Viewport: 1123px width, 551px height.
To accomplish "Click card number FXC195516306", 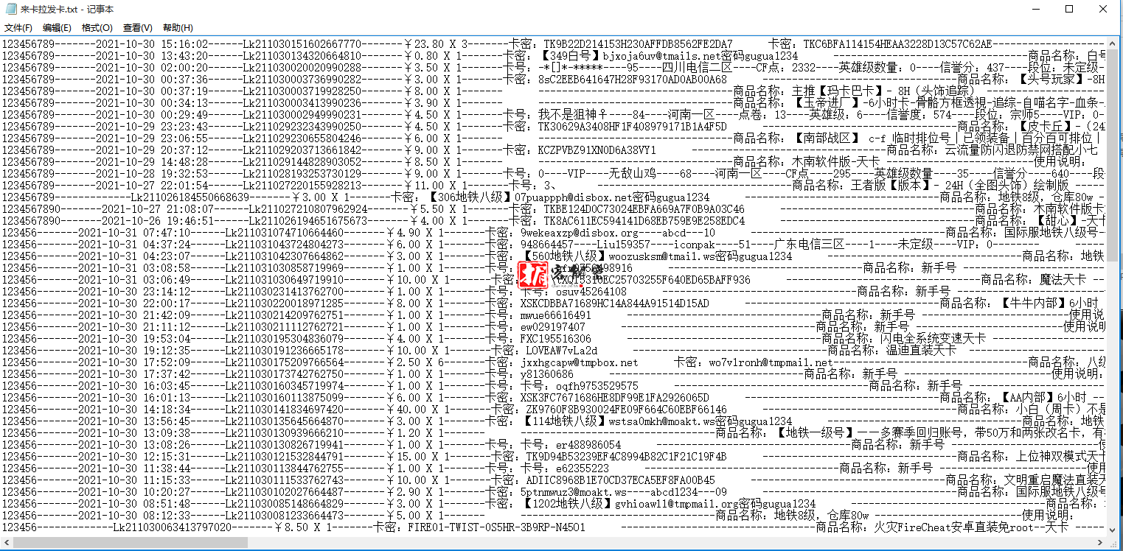I will click(x=555, y=339).
